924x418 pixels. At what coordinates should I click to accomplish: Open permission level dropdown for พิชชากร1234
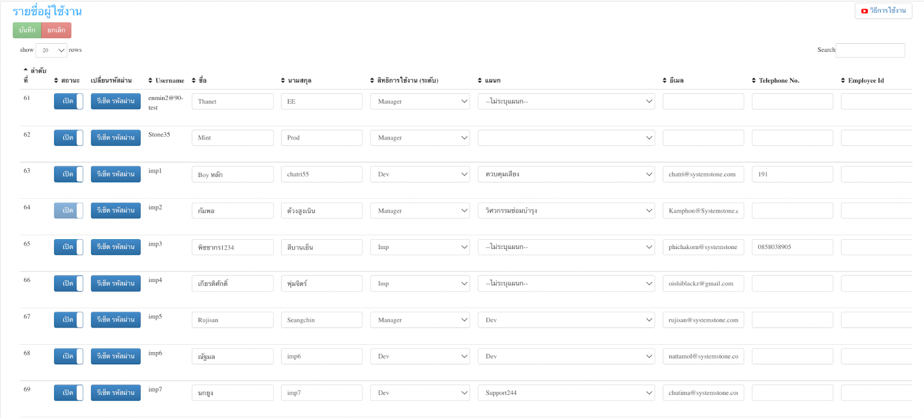pyautogui.click(x=420, y=247)
